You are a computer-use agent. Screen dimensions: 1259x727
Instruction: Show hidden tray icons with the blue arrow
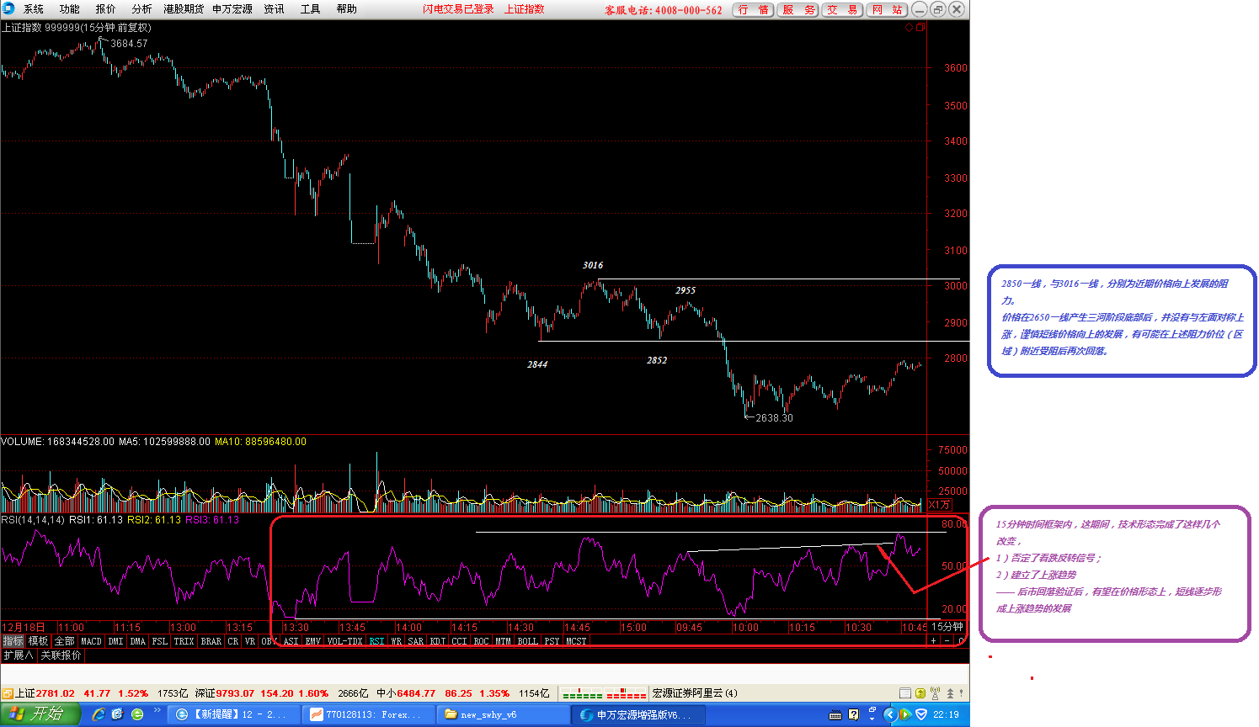889,714
